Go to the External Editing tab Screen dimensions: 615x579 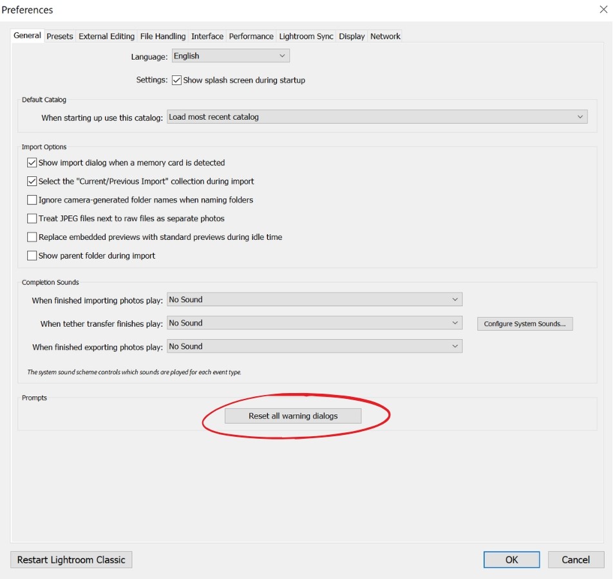[x=106, y=37]
